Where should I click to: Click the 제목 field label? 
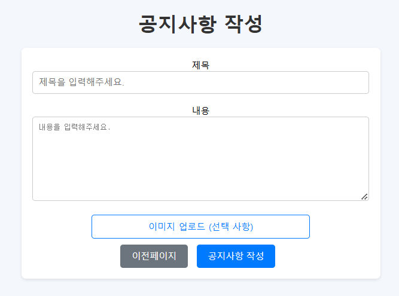200,65
